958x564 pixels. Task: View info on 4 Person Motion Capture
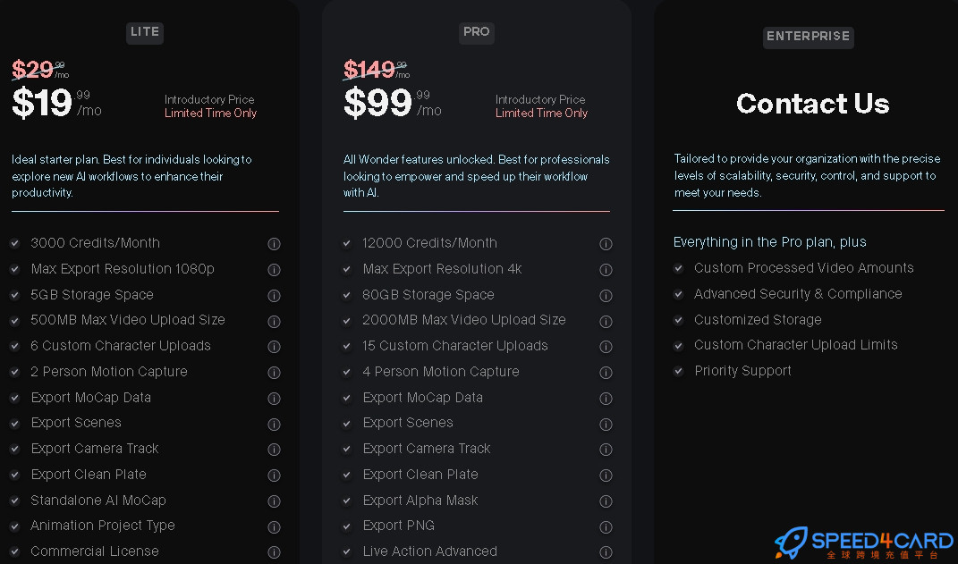tap(606, 373)
